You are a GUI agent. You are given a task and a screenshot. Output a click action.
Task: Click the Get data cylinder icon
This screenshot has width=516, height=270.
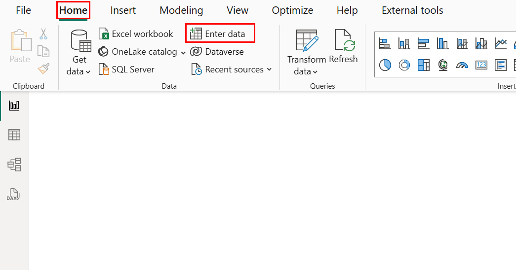(x=81, y=41)
